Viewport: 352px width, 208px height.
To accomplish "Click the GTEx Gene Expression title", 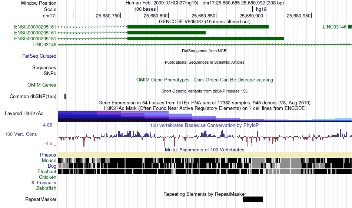I will (x=205, y=103).
